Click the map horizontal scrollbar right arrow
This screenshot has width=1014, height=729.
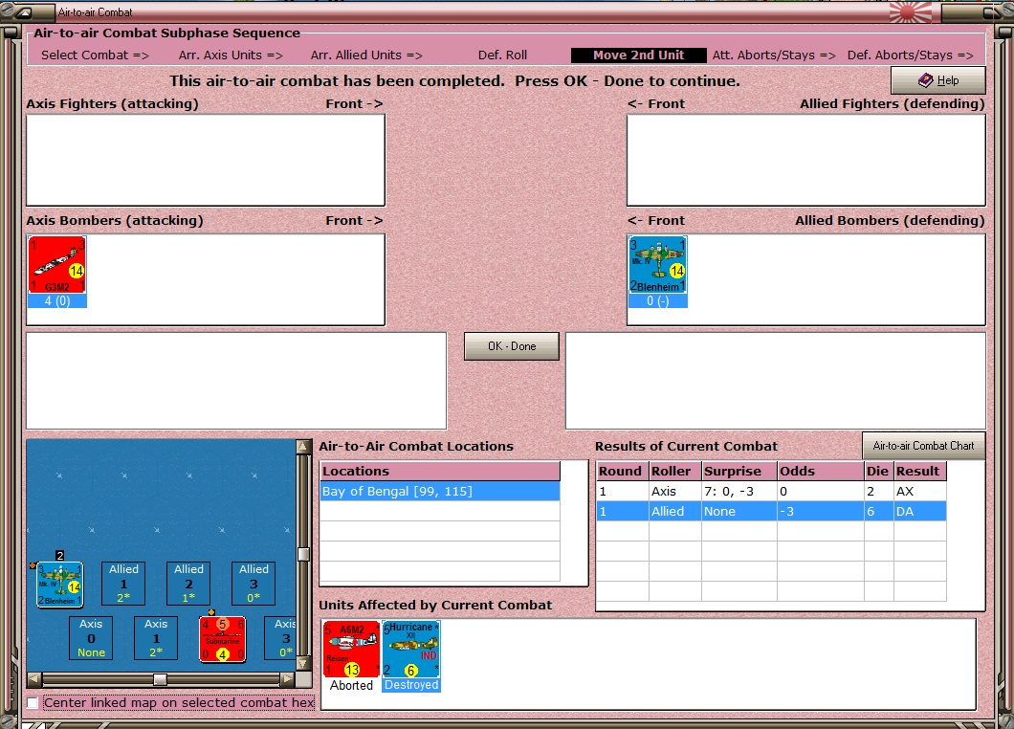tap(288, 679)
